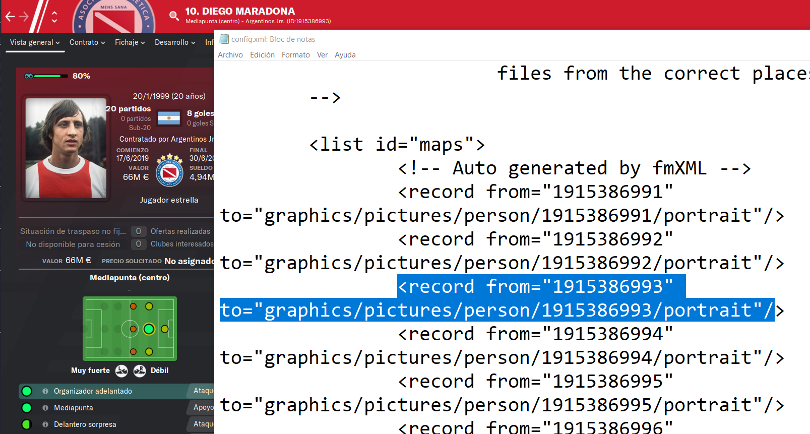810x434 pixels.
Task: Click info icon beside Organizador adelantado
Action: 45,391
